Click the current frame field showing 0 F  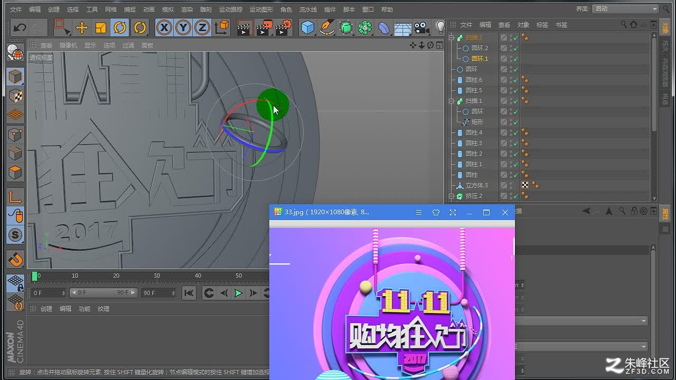pos(49,293)
